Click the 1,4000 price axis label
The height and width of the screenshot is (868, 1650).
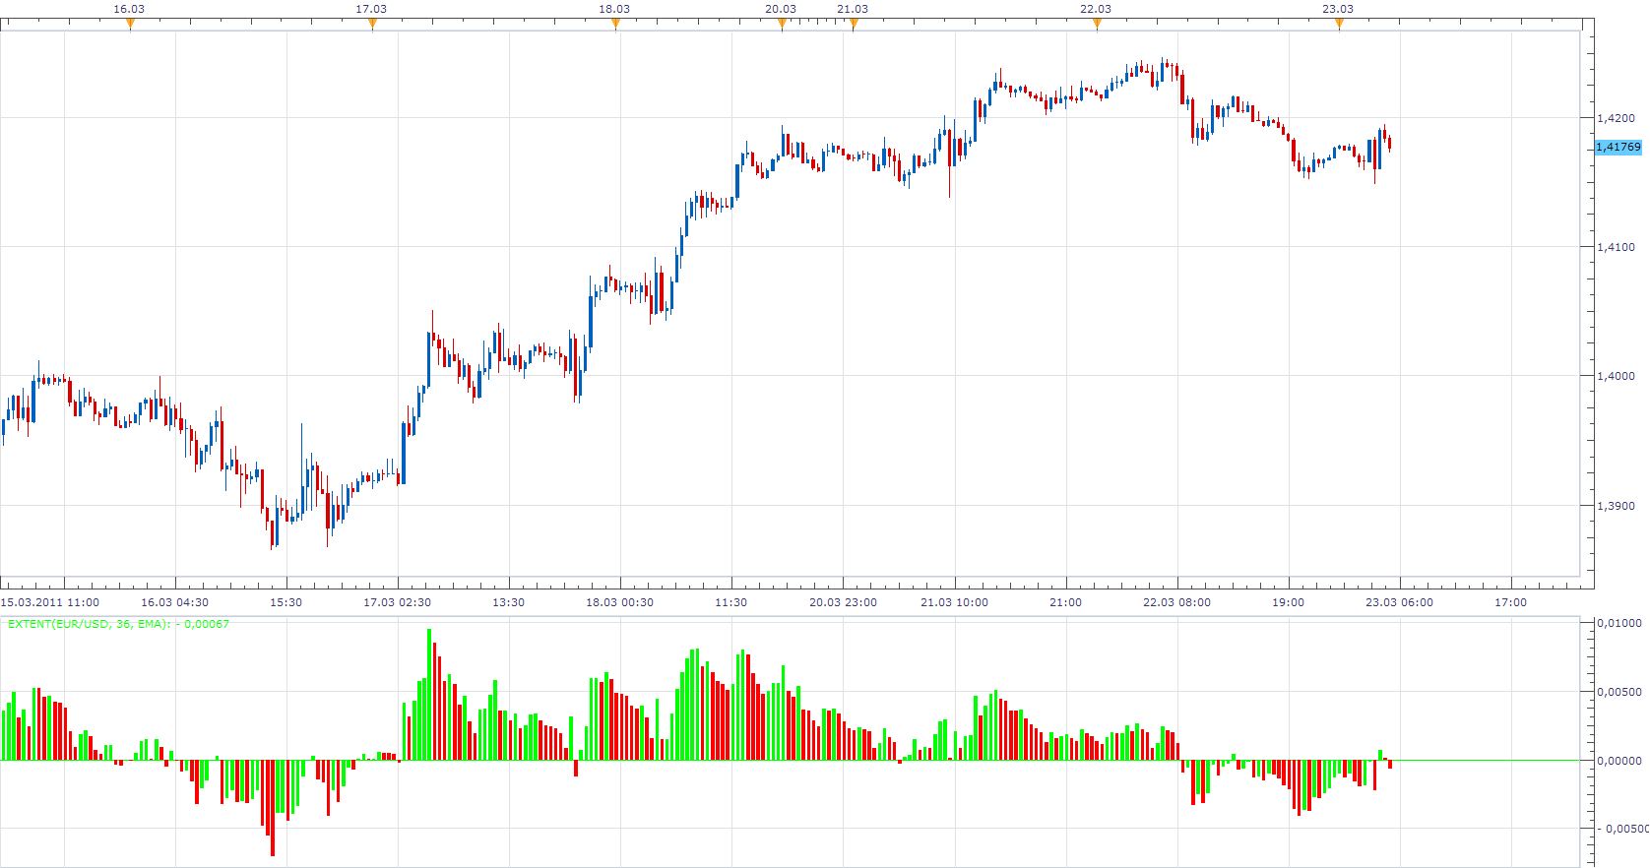[x=1616, y=376]
